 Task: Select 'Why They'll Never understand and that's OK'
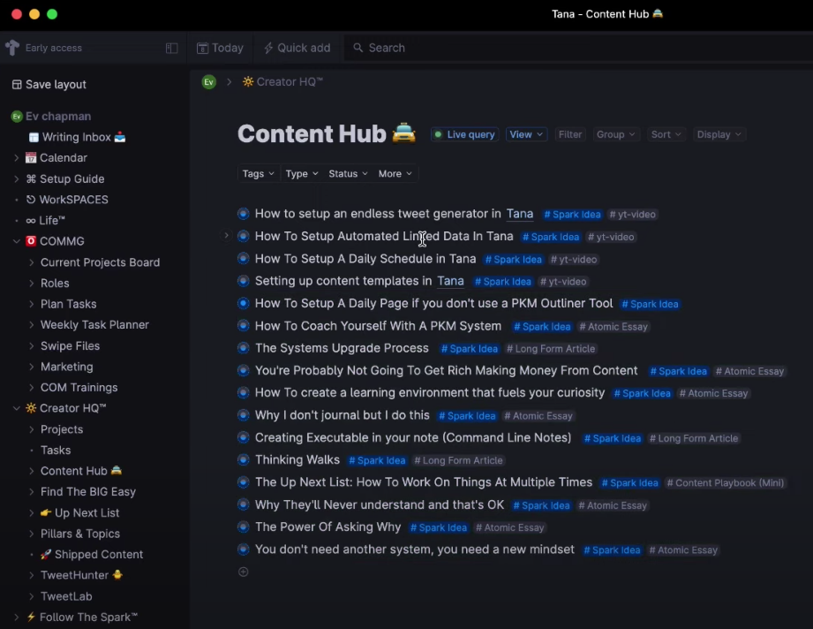coord(380,505)
